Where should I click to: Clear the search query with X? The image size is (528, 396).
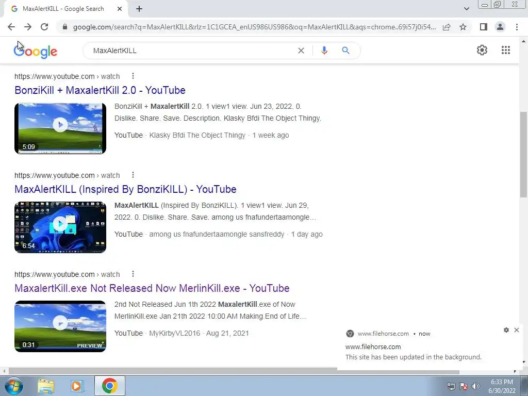point(301,51)
